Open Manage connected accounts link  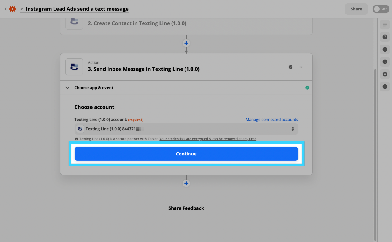[272, 120]
